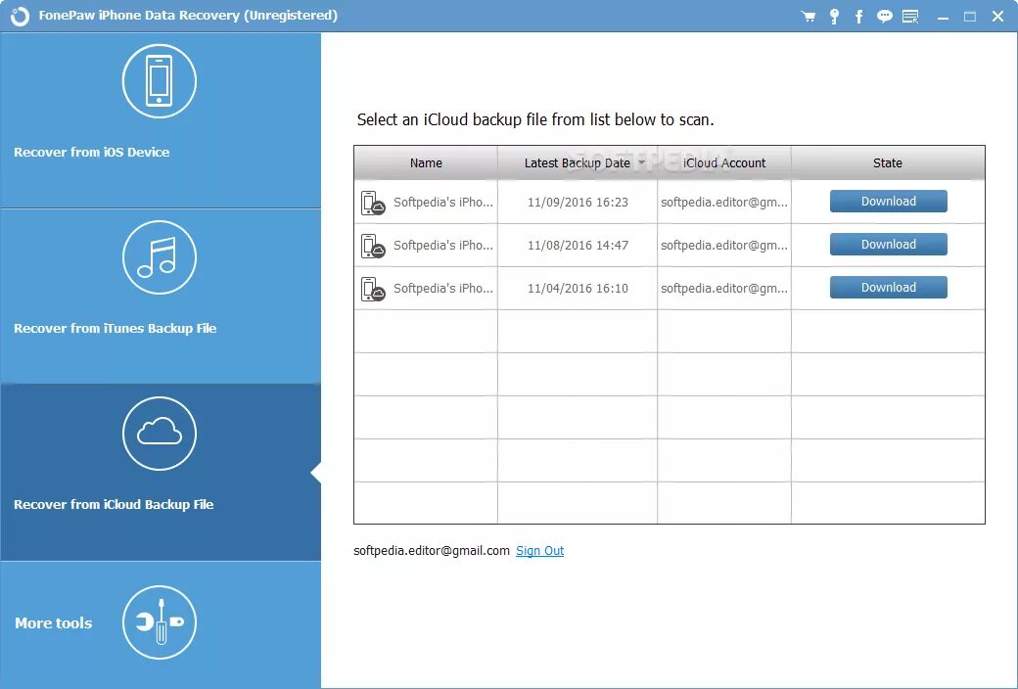Maximize the FonePaw window
The width and height of the screenshot is (1018, 689).
(x=970, y=17)
